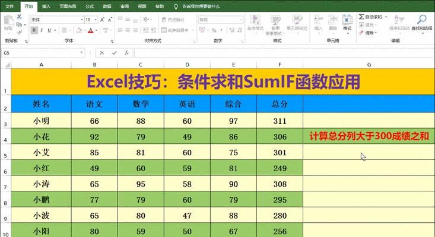This screenshot has height=237, width=435.
Task: Click the text orientation icon
Action: pyautogui.click(x=146, y=20)
